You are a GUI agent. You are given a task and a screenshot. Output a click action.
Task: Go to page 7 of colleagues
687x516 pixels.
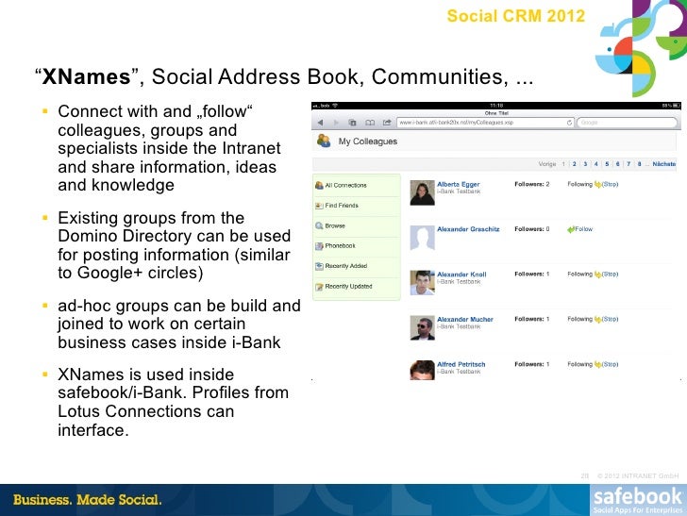(x=628, y=164)
